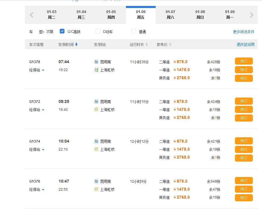Enable the 普通 filter checkbox

134,31
